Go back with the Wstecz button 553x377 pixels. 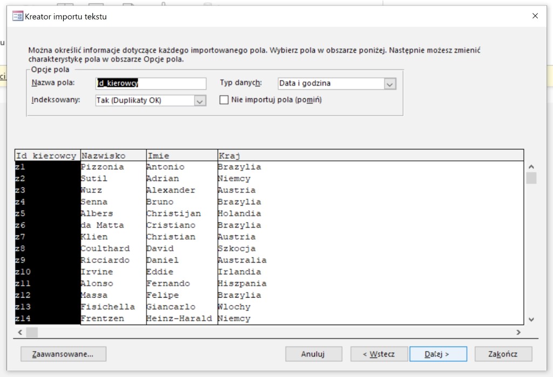click(378, 354)
